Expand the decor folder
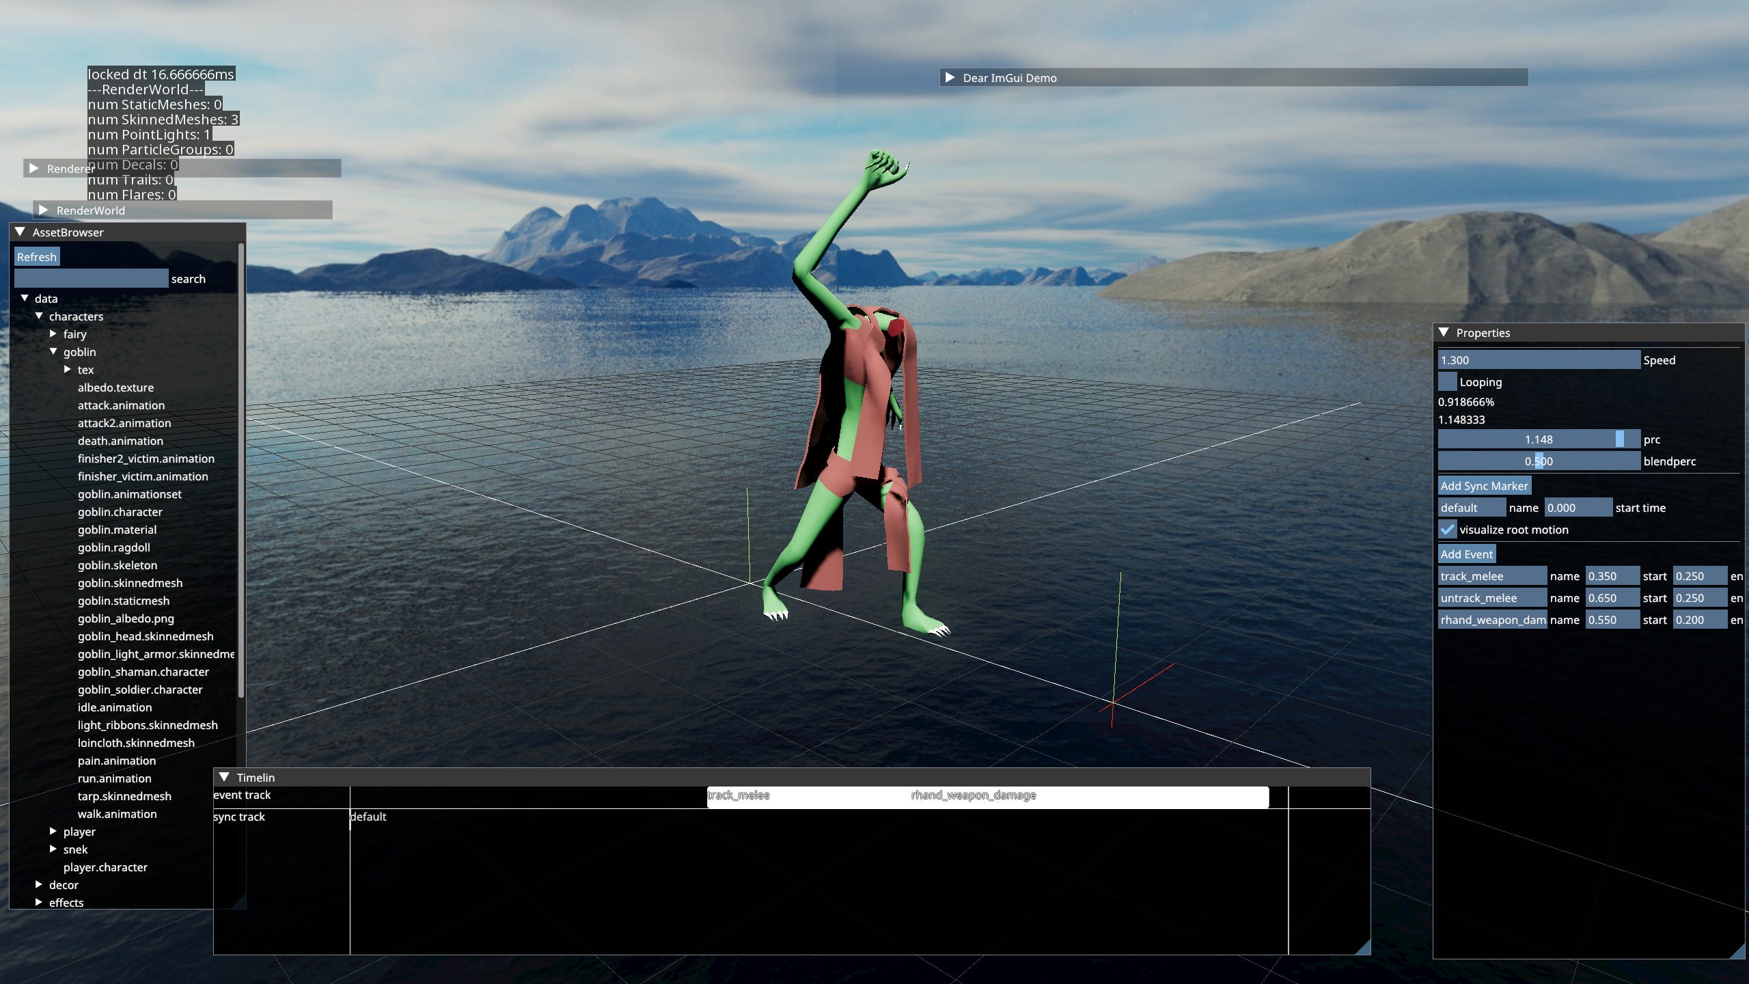The image size is (1749, 984). [x=39, y=885]
